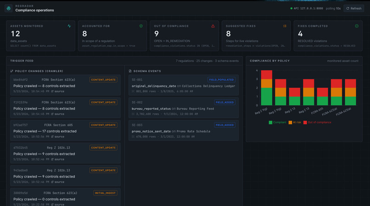Click the INITIAL_INGEST badge on 30009e5d entry
This screenshot has width=370, height=206.
coord(105,193)
